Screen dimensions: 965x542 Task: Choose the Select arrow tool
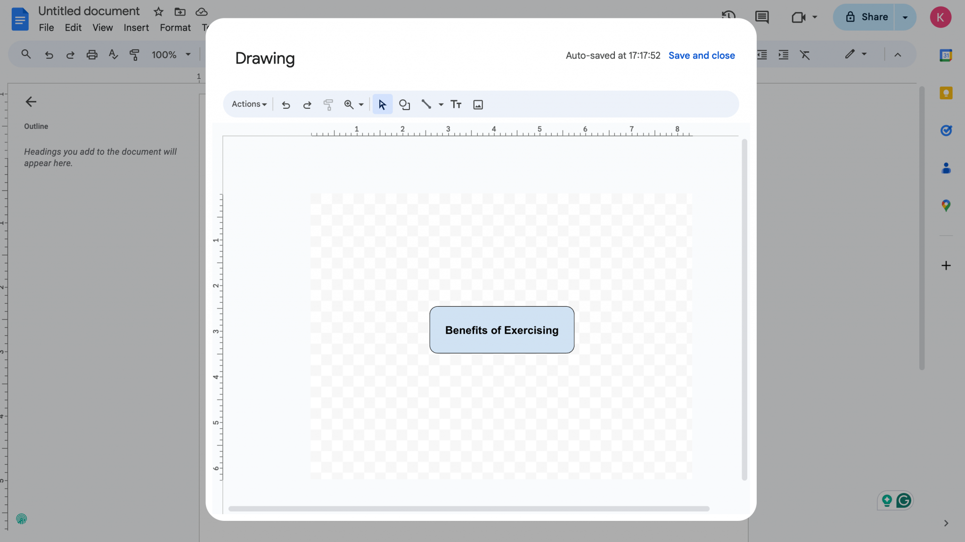pyautogui.click(x=382, y=104)
